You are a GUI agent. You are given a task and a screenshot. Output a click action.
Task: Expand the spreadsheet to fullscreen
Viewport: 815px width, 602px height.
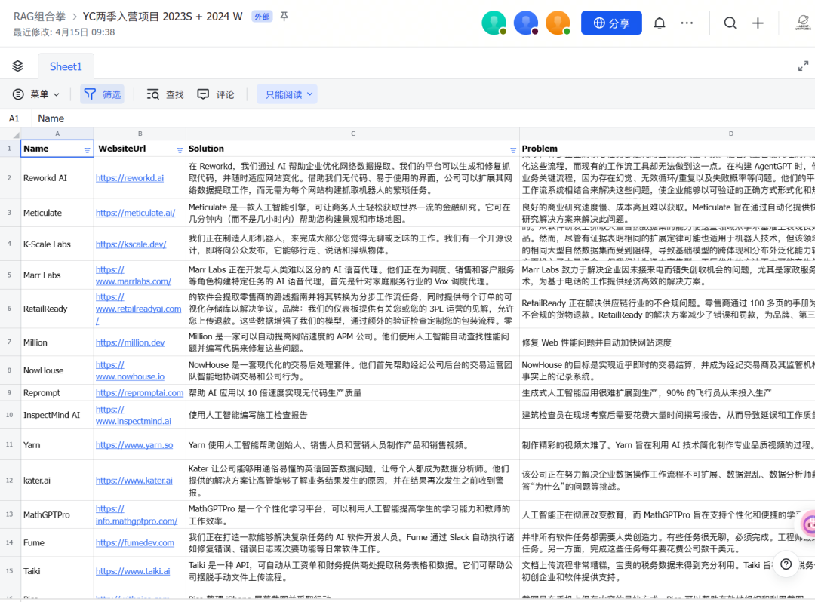(803, 66)
